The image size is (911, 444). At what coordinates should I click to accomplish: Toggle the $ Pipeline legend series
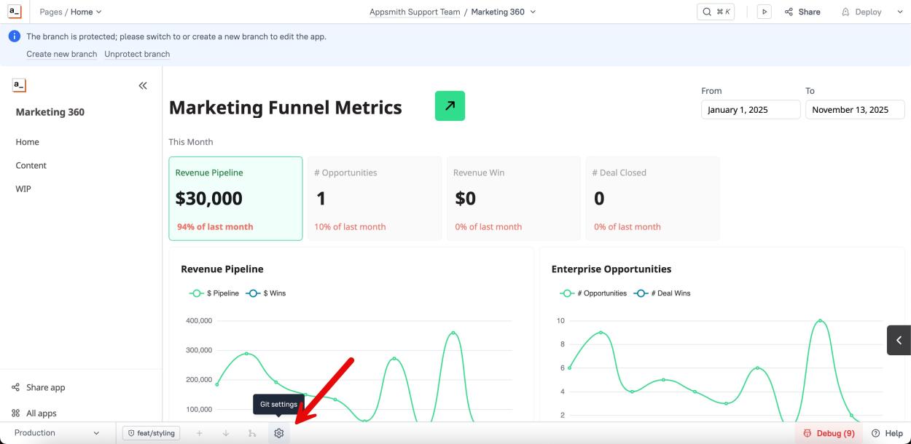tap(215, 293)
